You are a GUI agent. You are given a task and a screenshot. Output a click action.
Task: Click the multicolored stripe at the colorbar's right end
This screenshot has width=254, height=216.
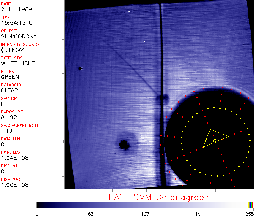[x=251, y=205]
